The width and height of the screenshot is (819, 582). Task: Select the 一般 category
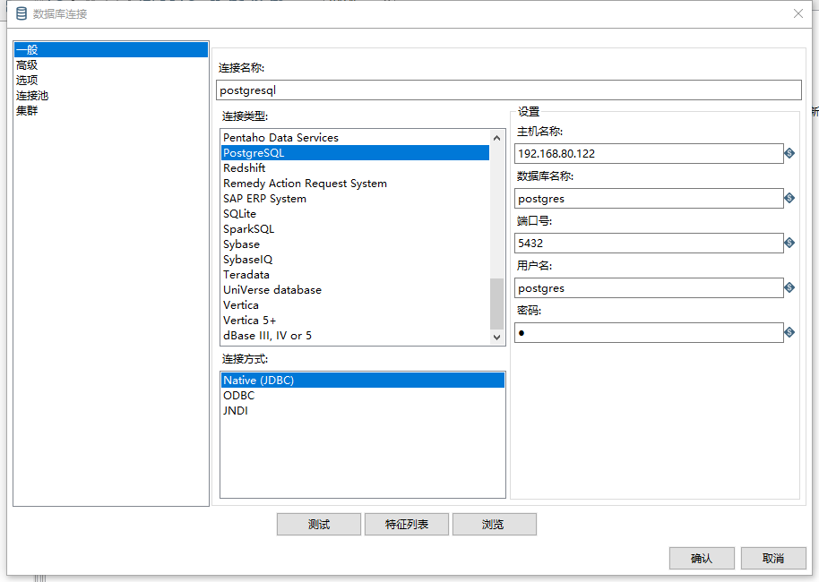(x=111, y=49)
